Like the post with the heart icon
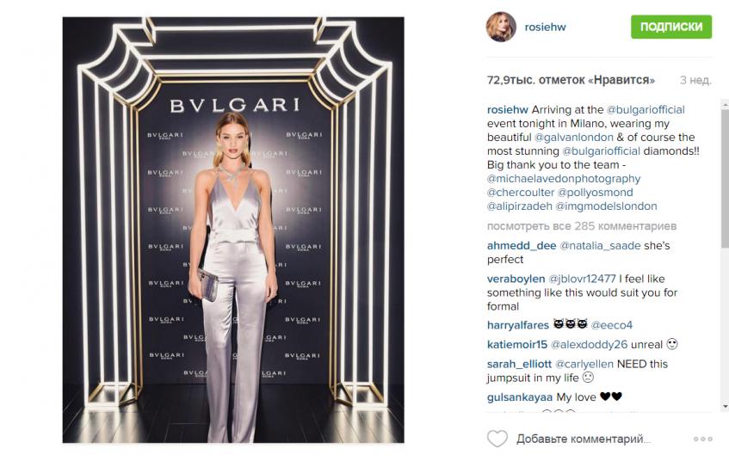This screenshot has height=461, width=729. (497, 439)
